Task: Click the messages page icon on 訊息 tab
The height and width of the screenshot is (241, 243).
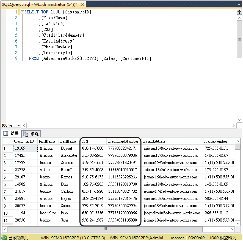Action: [x=26, y=134]
